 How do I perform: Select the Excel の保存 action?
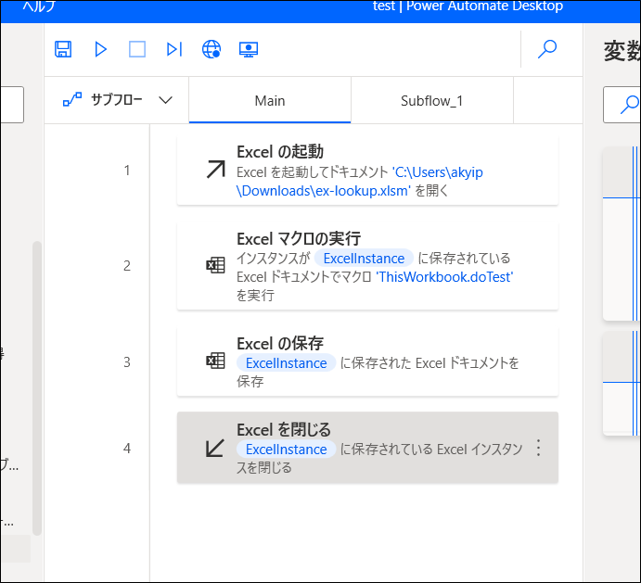pos(367,362)
